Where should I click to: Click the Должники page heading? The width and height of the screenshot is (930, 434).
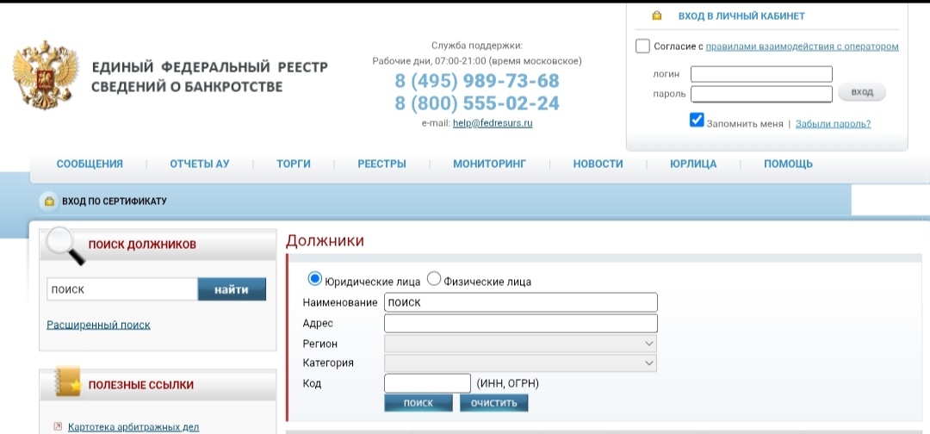pyautogui.click(x=325, y=240)
